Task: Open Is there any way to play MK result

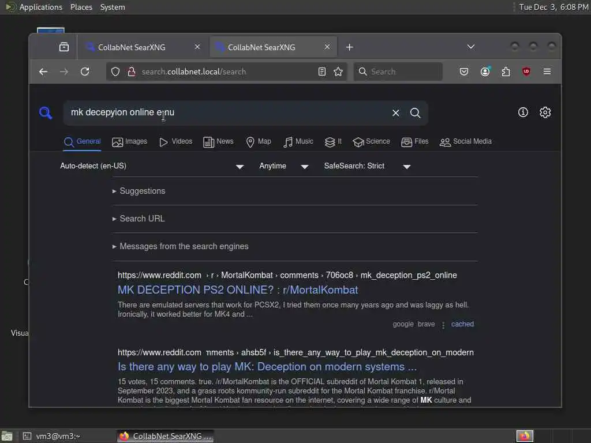Action: pos(267,366)
